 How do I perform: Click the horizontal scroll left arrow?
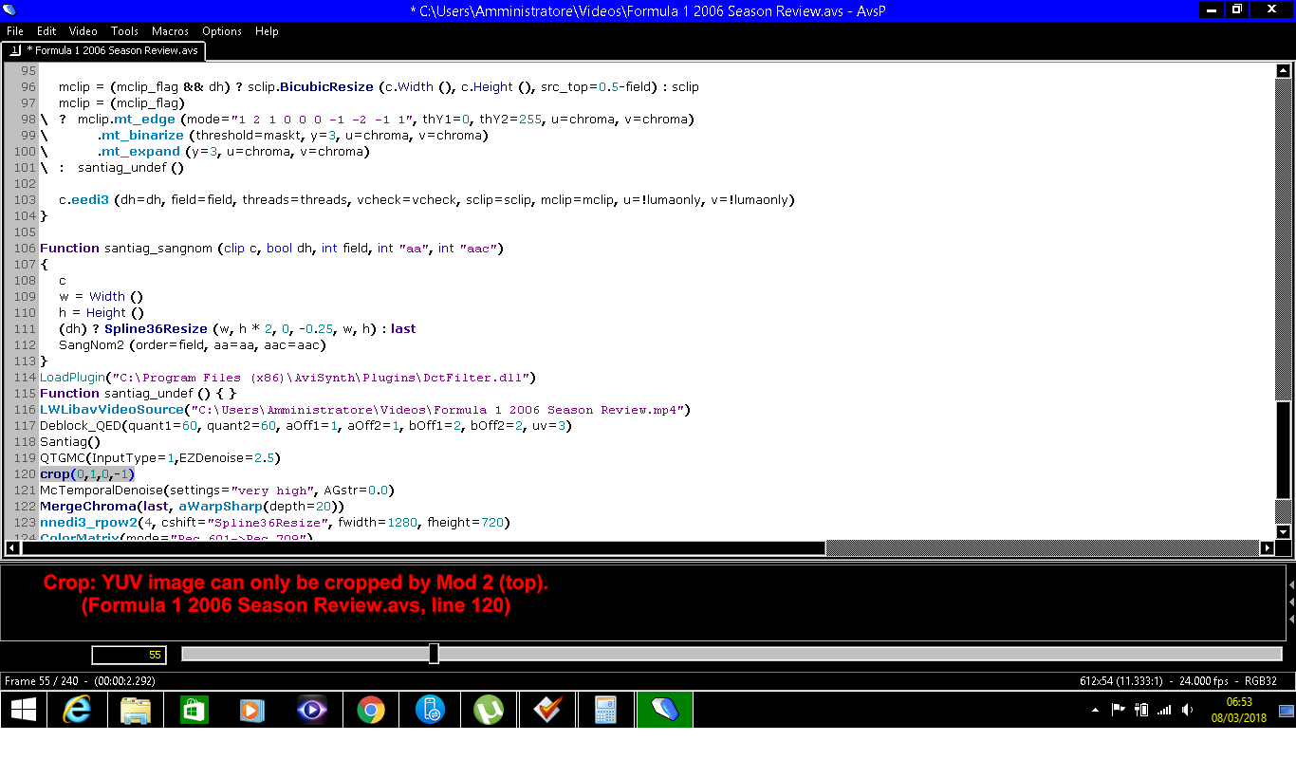[x=12, y=548]
